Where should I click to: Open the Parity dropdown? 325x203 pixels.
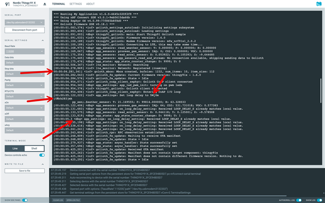click(24, 85)
